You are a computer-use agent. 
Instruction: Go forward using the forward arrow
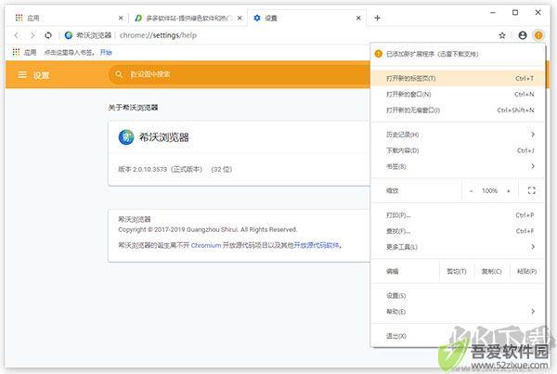coord(32,35)
